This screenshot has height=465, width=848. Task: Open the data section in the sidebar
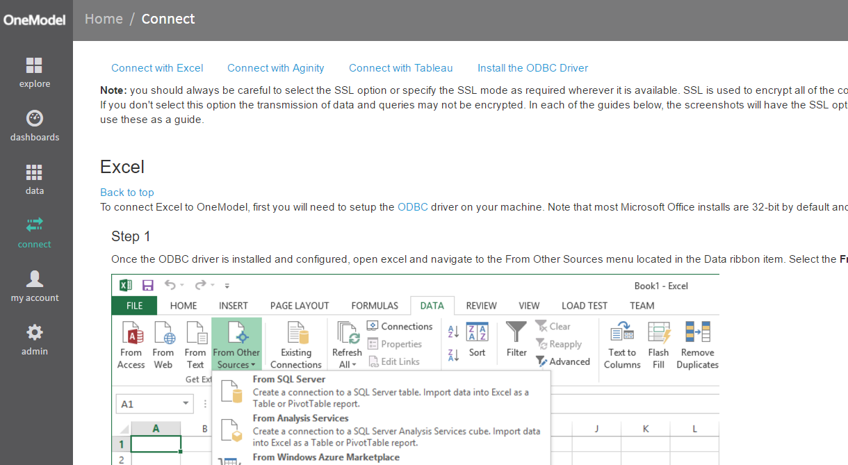[x=35, y=179]
